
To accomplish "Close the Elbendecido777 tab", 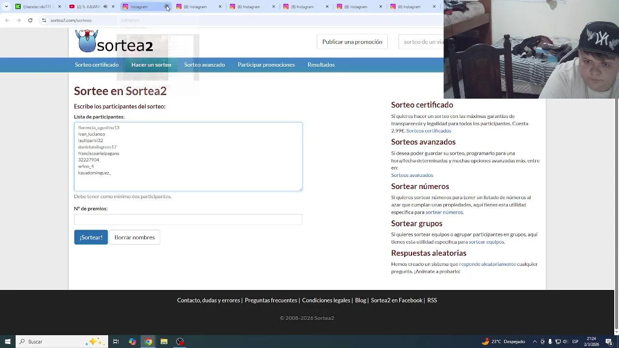I will click(x=59, y=7).
